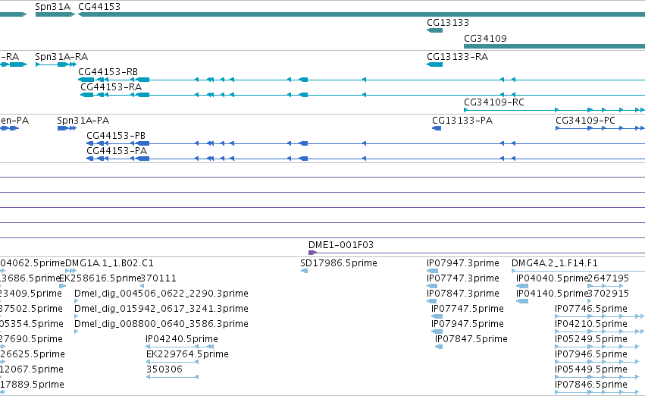Click protein label CG13133-PA
The width and height of the screenshot is (645, 396).
pyautogui.click(x=462, y=121)
